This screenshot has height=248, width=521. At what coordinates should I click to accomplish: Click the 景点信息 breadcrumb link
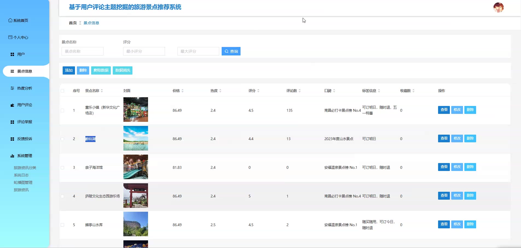(91, 23)
